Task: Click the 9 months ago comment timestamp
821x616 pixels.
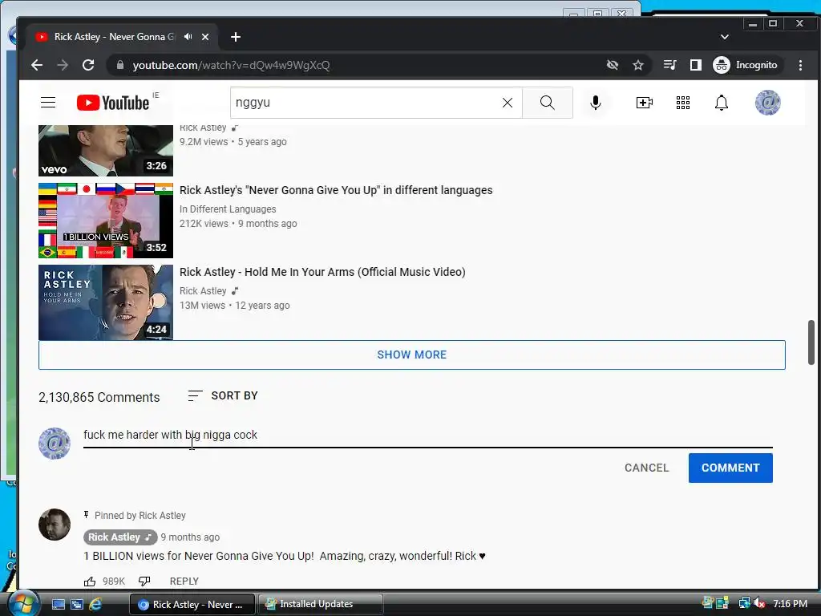Action: pos(190,537)
